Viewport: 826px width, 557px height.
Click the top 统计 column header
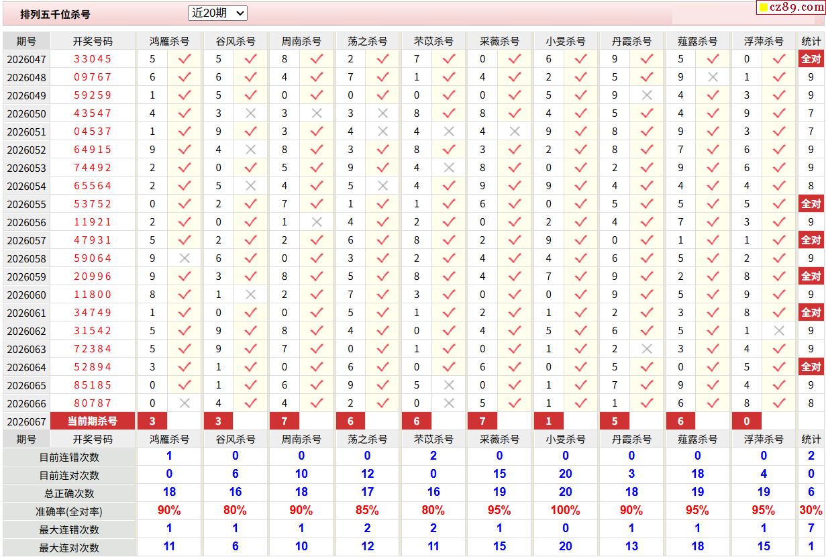pyautogui.click(x=811, y=41)
